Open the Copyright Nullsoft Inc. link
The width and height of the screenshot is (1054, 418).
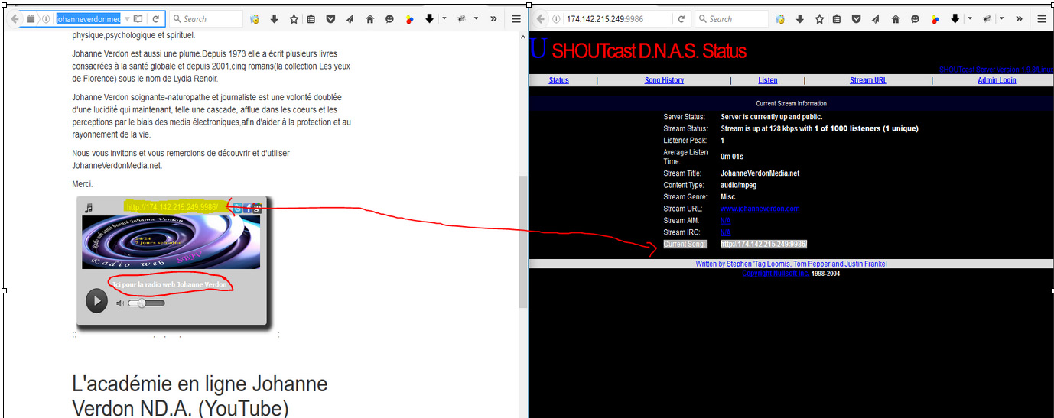click(x=776, y=273)
